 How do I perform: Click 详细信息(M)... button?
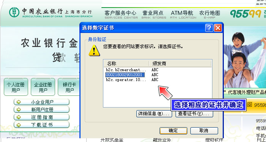coord(154,114)
